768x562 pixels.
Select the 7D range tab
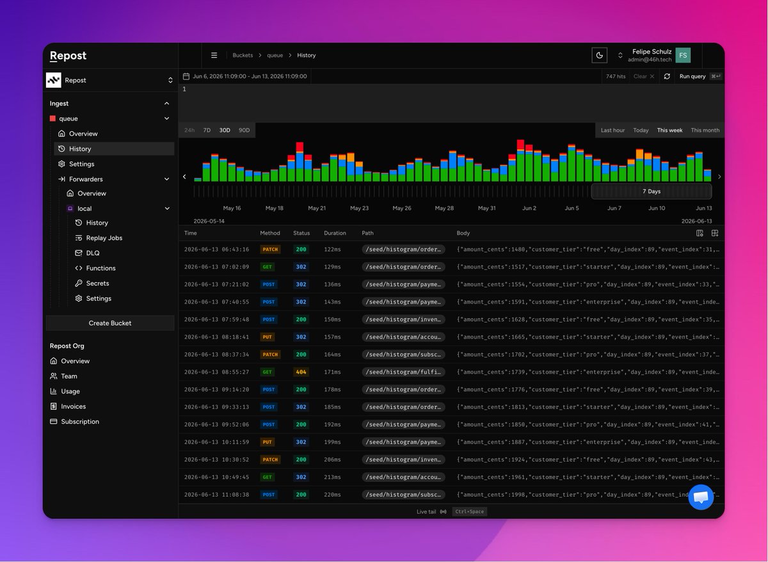[x=207, y=130]
